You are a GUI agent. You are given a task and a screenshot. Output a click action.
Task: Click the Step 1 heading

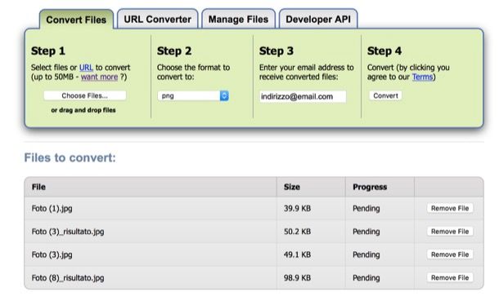click(48, 51)
